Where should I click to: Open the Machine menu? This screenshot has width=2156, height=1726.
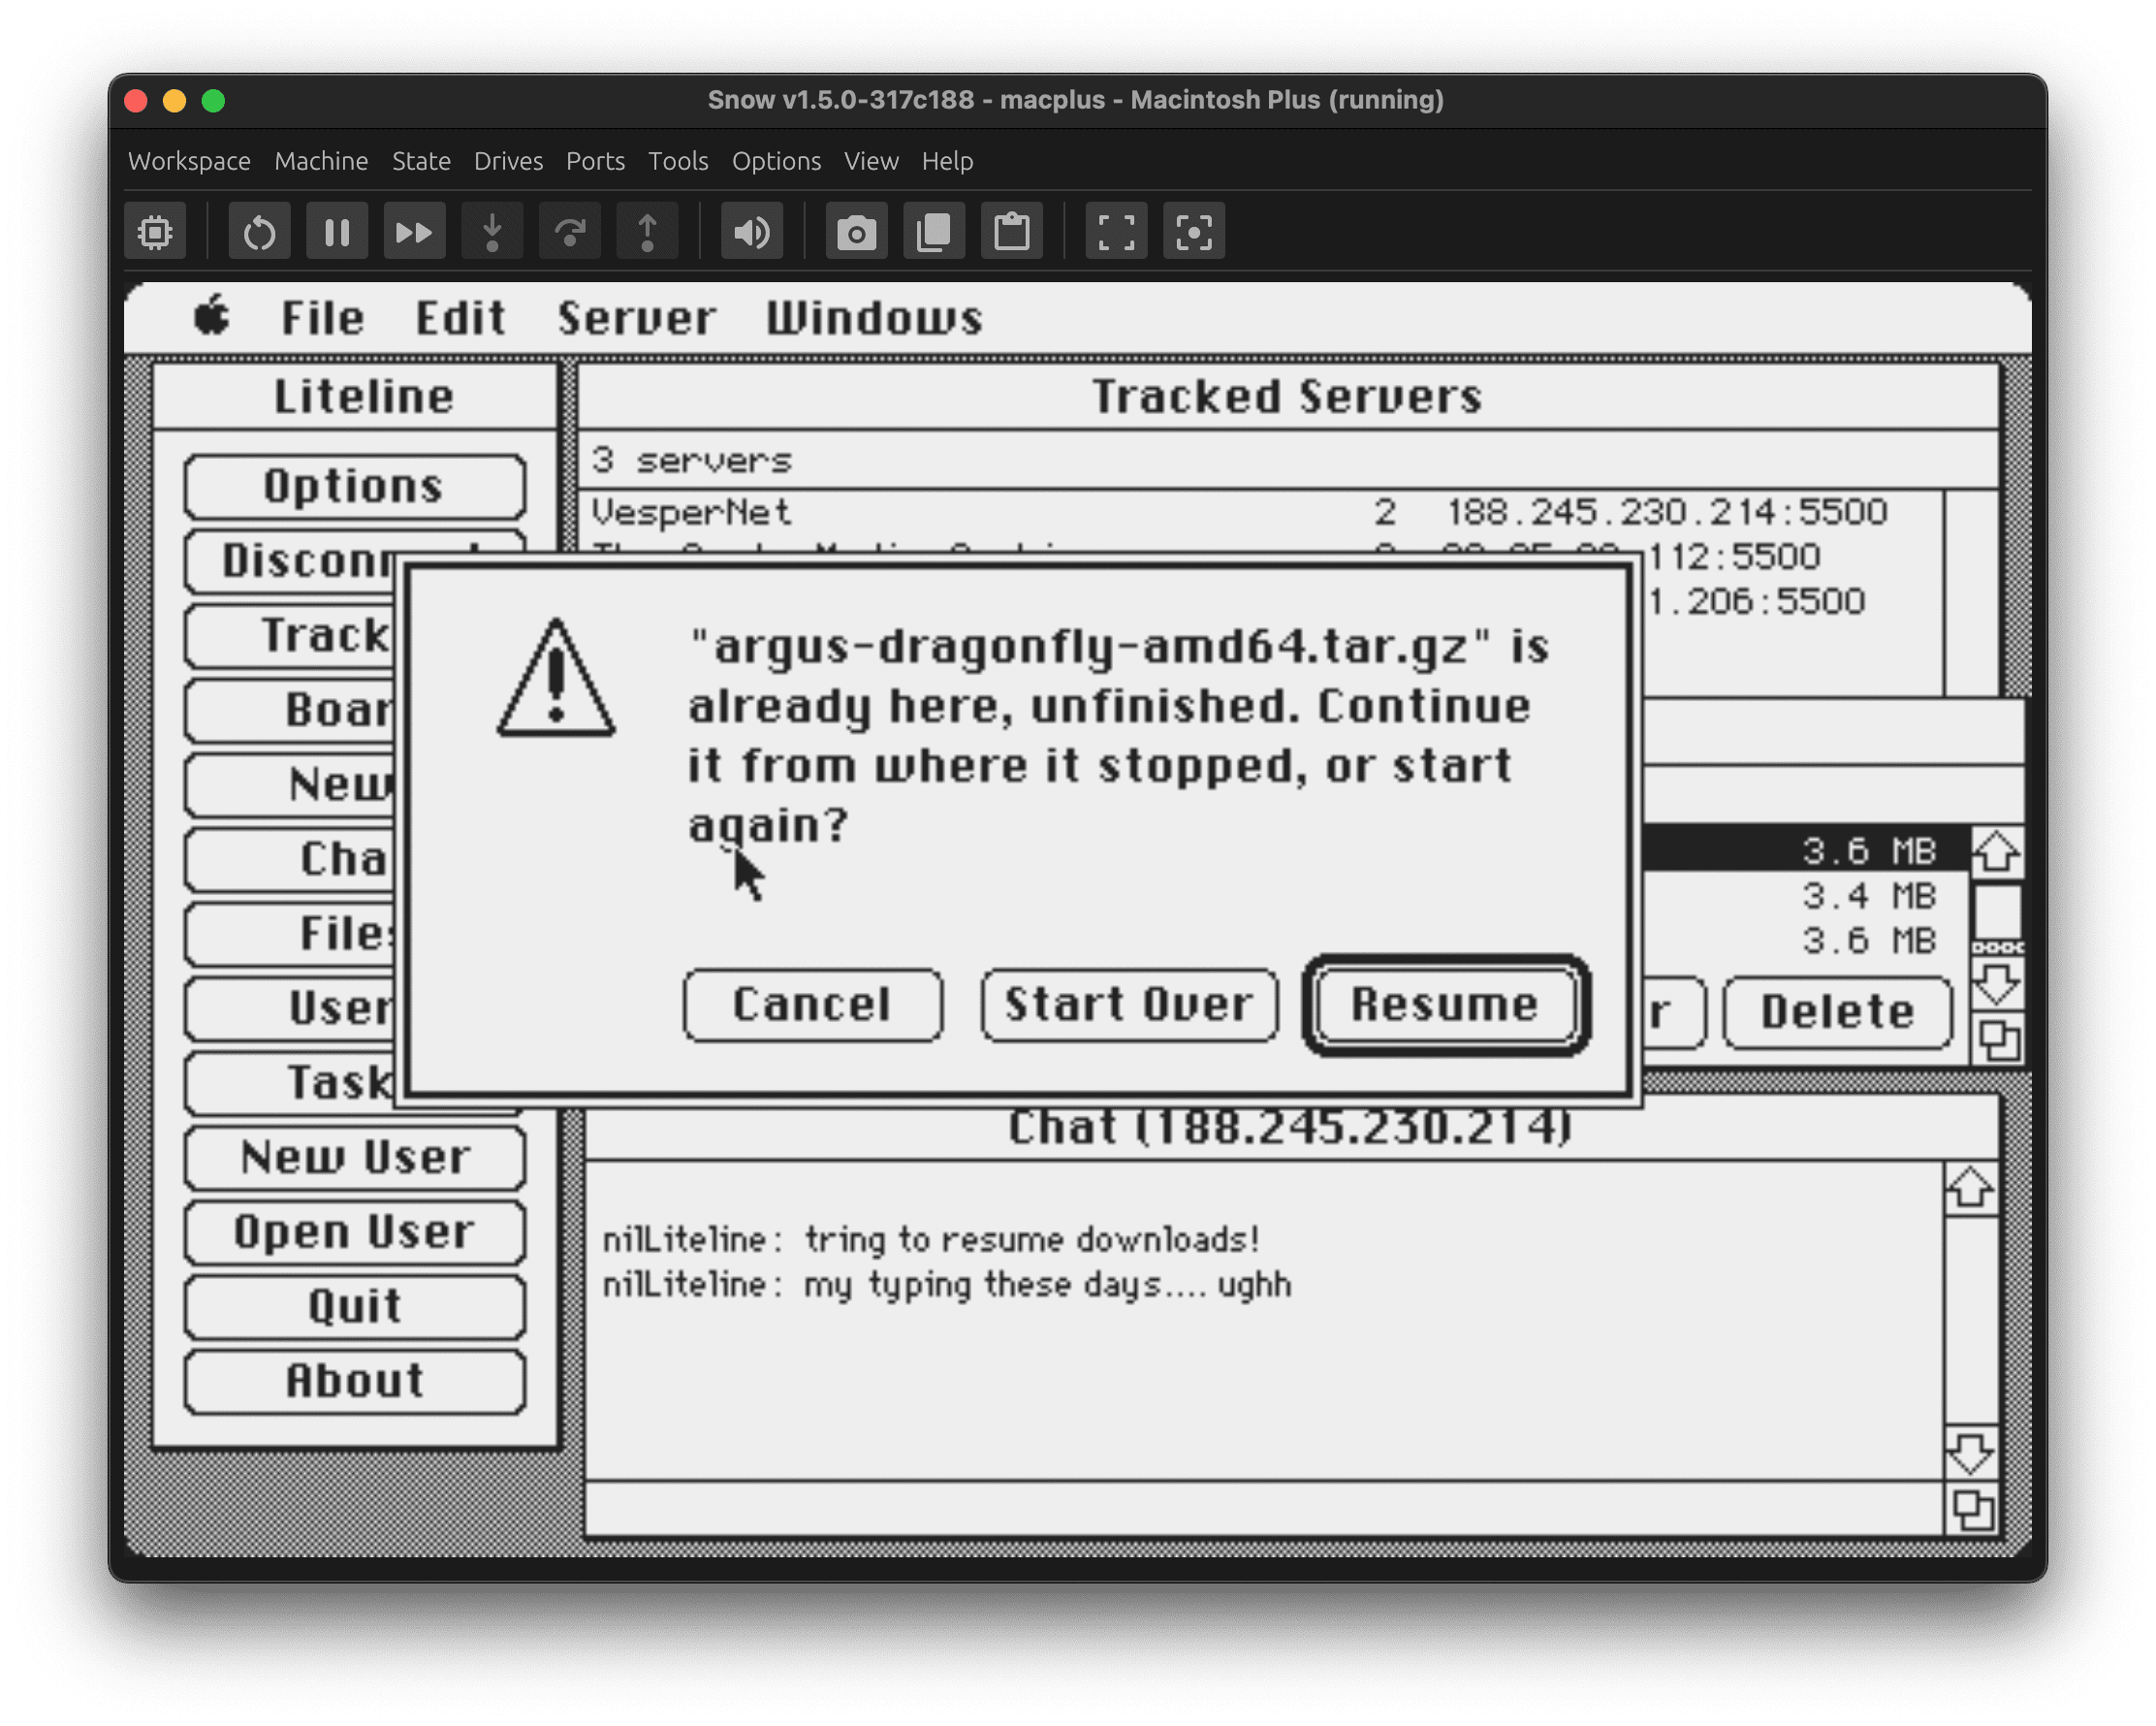[321, 161]
